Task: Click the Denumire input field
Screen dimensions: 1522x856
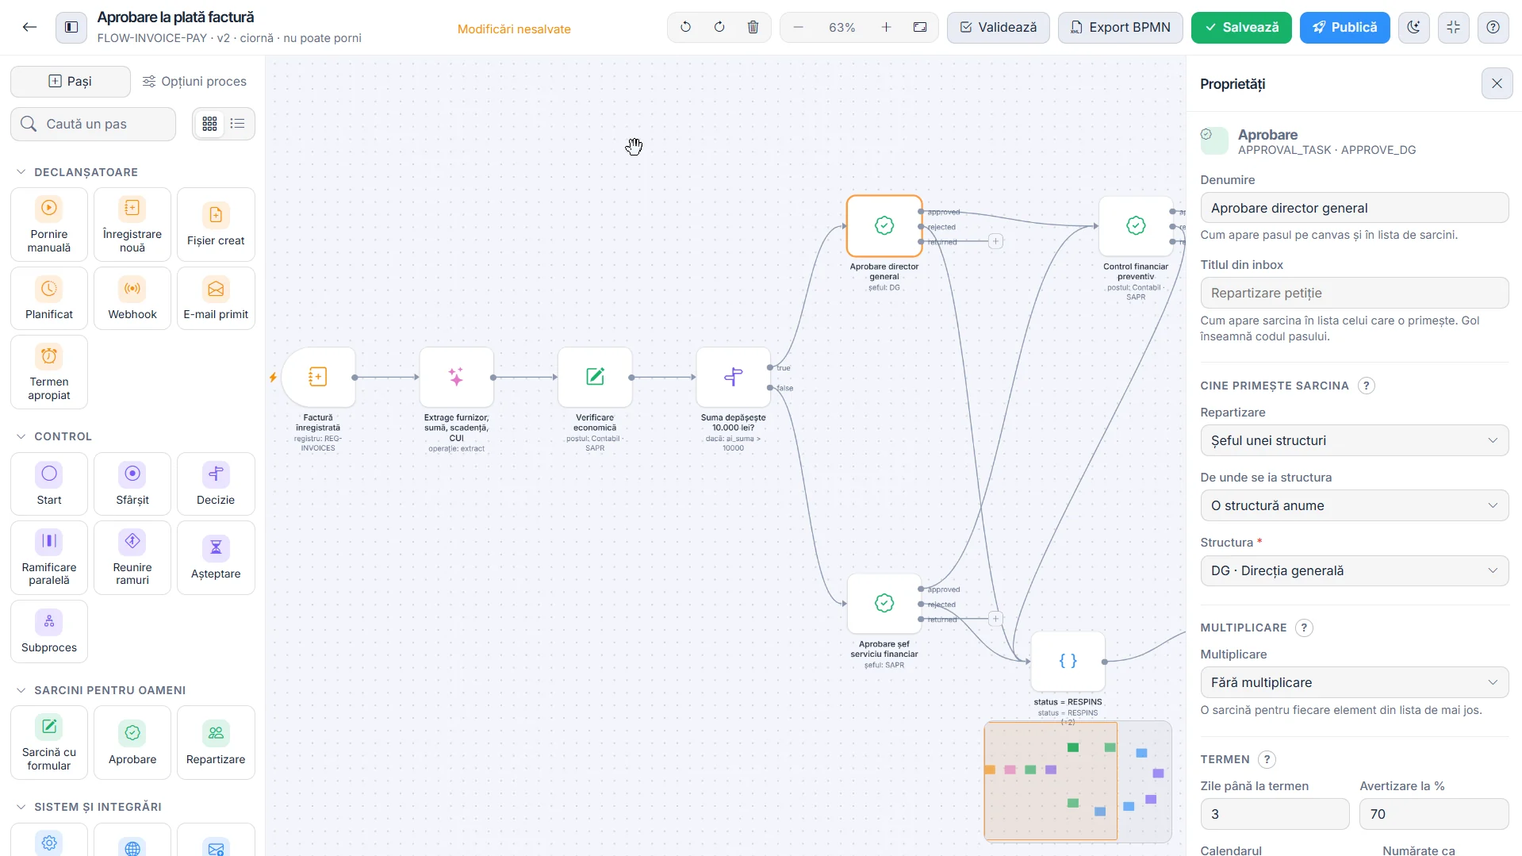Action: 1354,208
